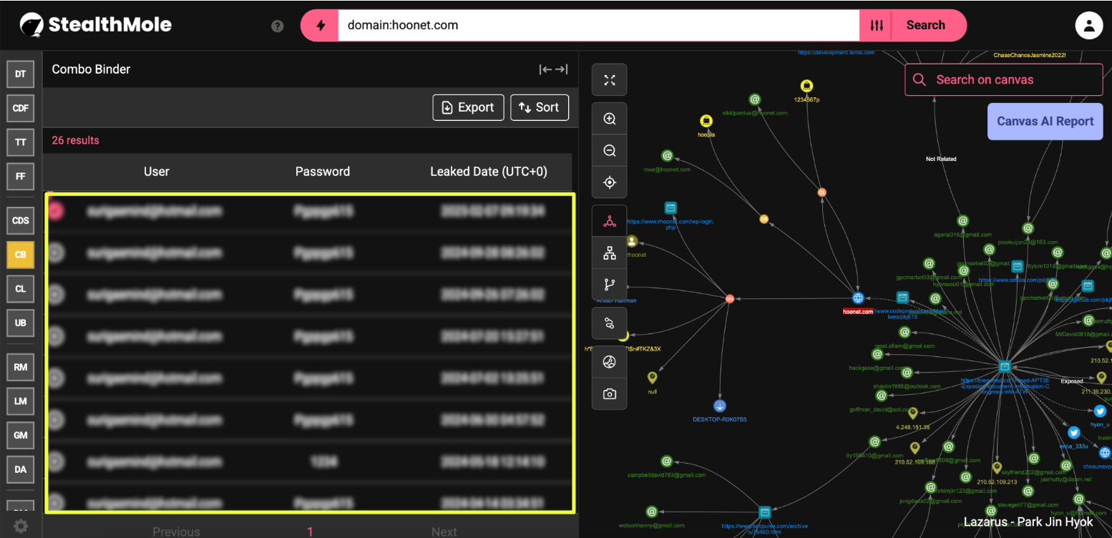Select the second result row's radio circle

[56, 253]
